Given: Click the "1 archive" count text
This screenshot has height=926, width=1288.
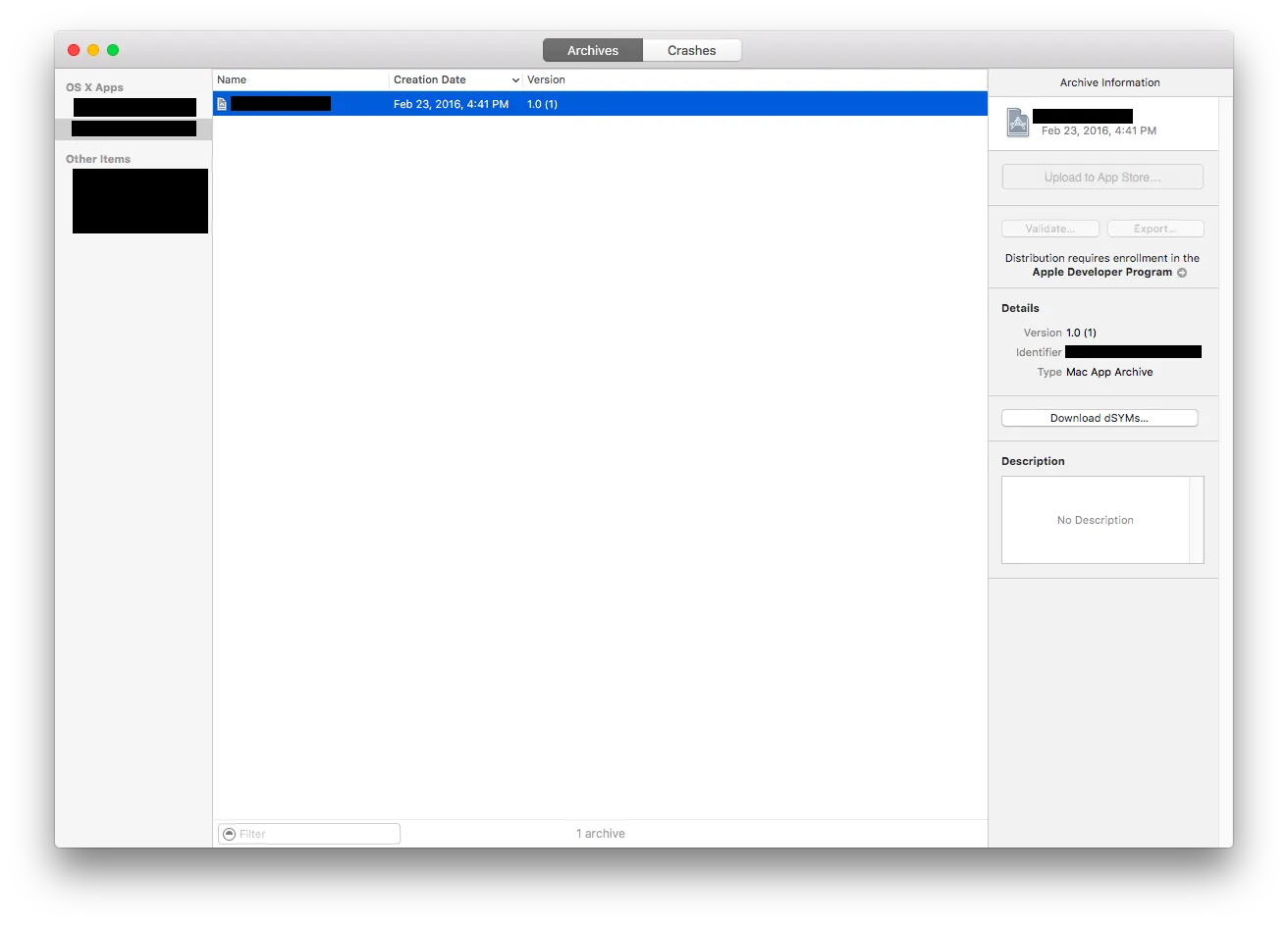Looking at the screenshot, I should pyautogui.click(x=601, y=834).
